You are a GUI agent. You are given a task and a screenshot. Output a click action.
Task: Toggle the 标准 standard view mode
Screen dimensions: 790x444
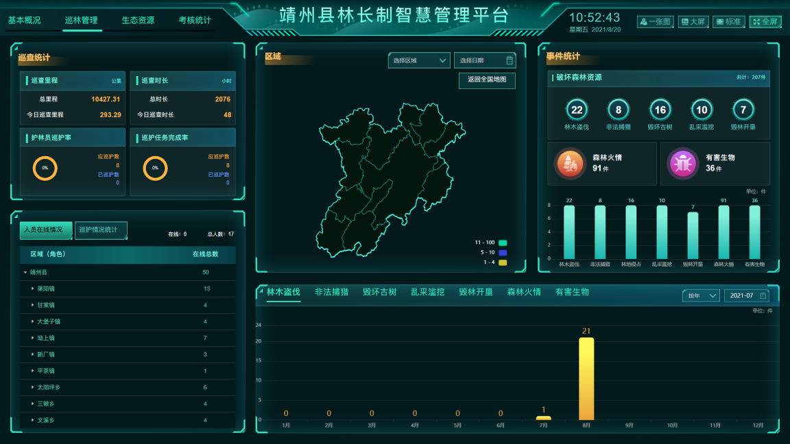point(728,22)
